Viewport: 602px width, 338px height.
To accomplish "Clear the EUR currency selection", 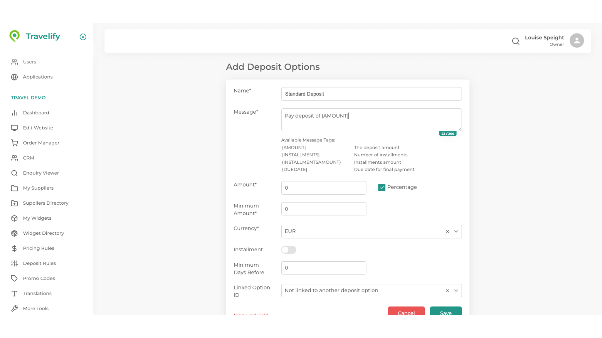I will click(447, 232).
